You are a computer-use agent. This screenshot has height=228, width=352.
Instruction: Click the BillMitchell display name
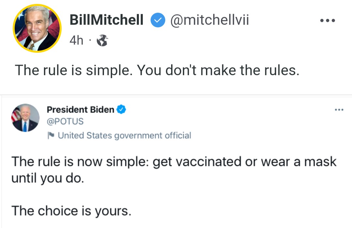tap(106, 20)
